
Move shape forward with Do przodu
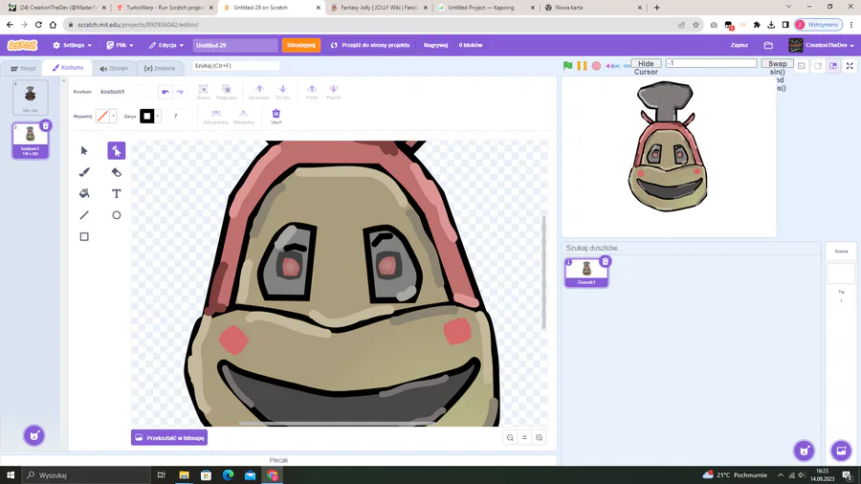259,92
